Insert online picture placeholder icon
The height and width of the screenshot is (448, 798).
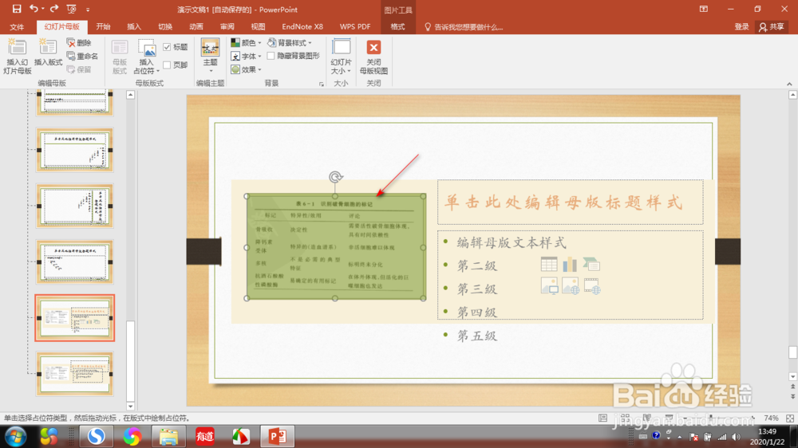[x=571, y=286]
